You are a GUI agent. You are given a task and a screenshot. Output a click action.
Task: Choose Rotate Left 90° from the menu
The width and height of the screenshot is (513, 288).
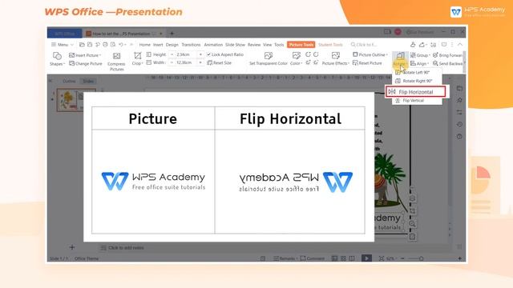click(413, 72)
